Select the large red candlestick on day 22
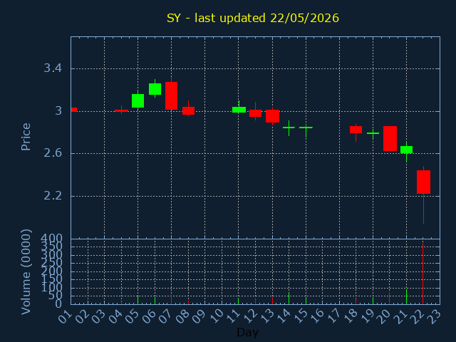This screenshot has width=456, height=342. 423,182
